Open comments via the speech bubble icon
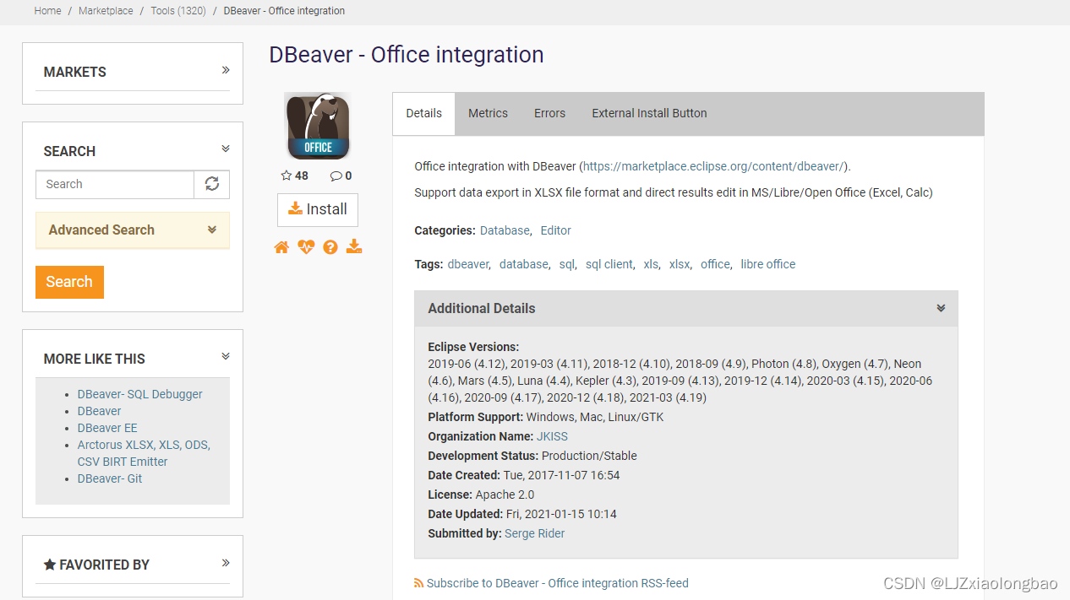Viewport: 1070px width, 600px height. 336,176
